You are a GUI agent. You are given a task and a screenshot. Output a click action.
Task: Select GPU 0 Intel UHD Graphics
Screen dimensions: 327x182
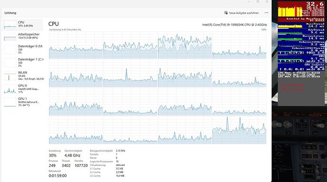click(23, 89)
